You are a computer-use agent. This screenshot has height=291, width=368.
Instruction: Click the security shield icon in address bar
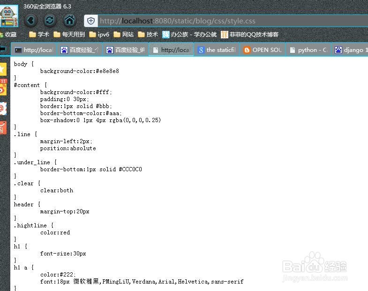click(x=91, y=21)
